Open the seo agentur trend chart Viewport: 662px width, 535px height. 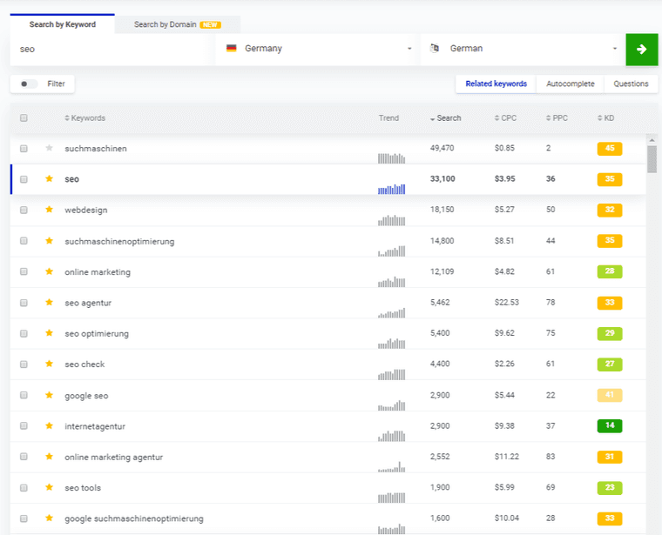coord(391,312)
